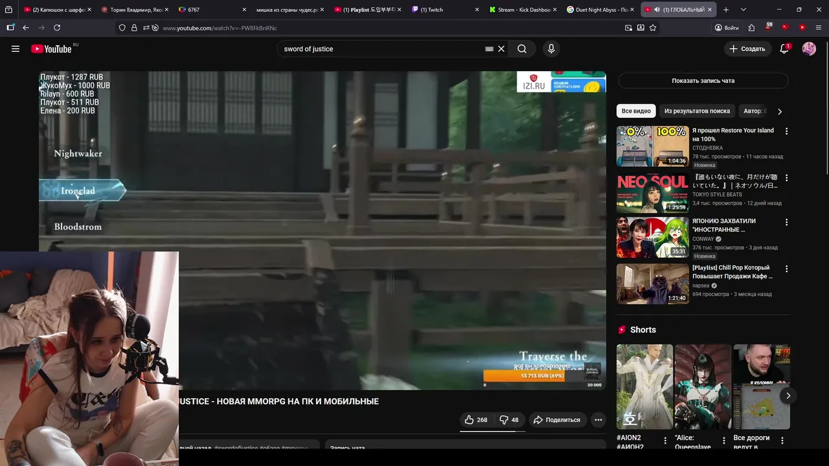Open the TOKYO STYLE BEATS channel link
This screenshot has width=829, height=466.
click(717, 194)
